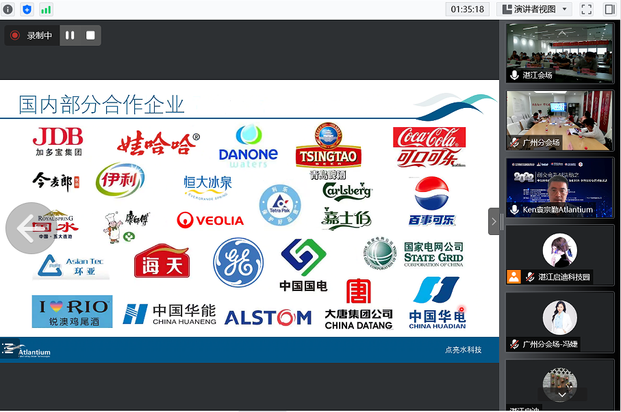Screen dimensions: 621x412
Task: Click the JDB 加多宝集团 logo
Action: (x=58, y=141)
